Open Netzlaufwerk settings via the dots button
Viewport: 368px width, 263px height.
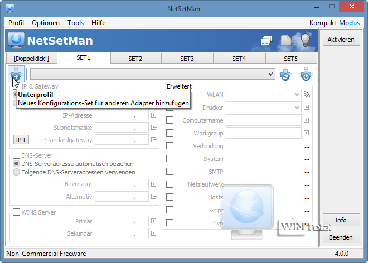(x=307, y=186)
